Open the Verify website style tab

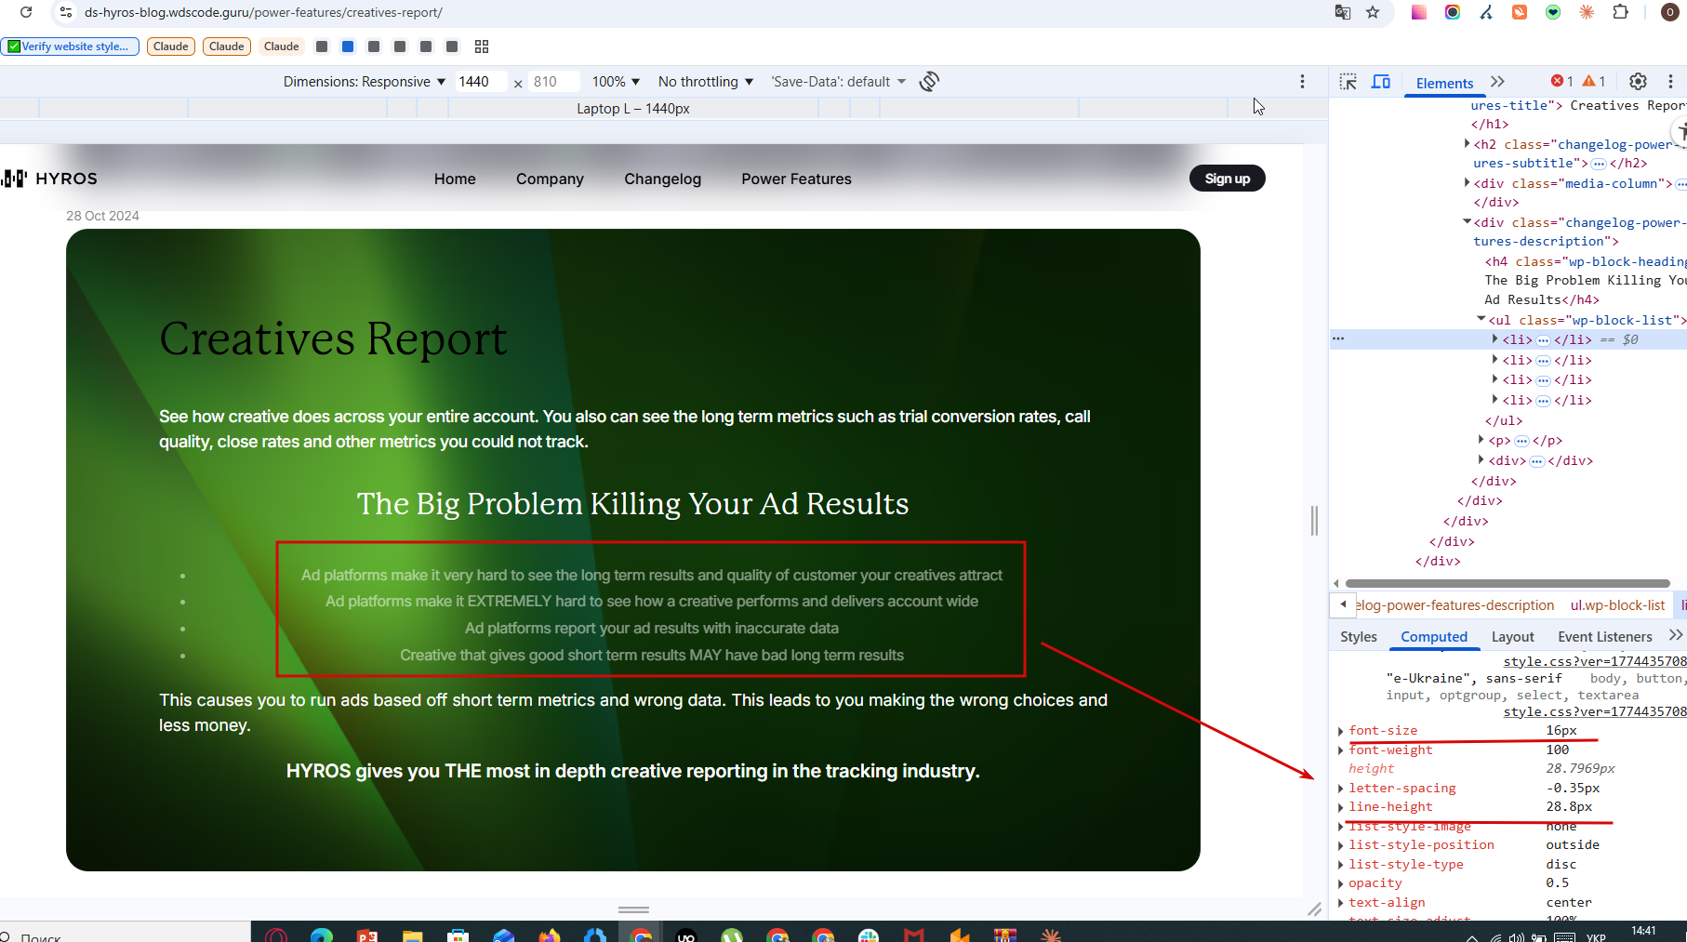[x=70, y=46]
